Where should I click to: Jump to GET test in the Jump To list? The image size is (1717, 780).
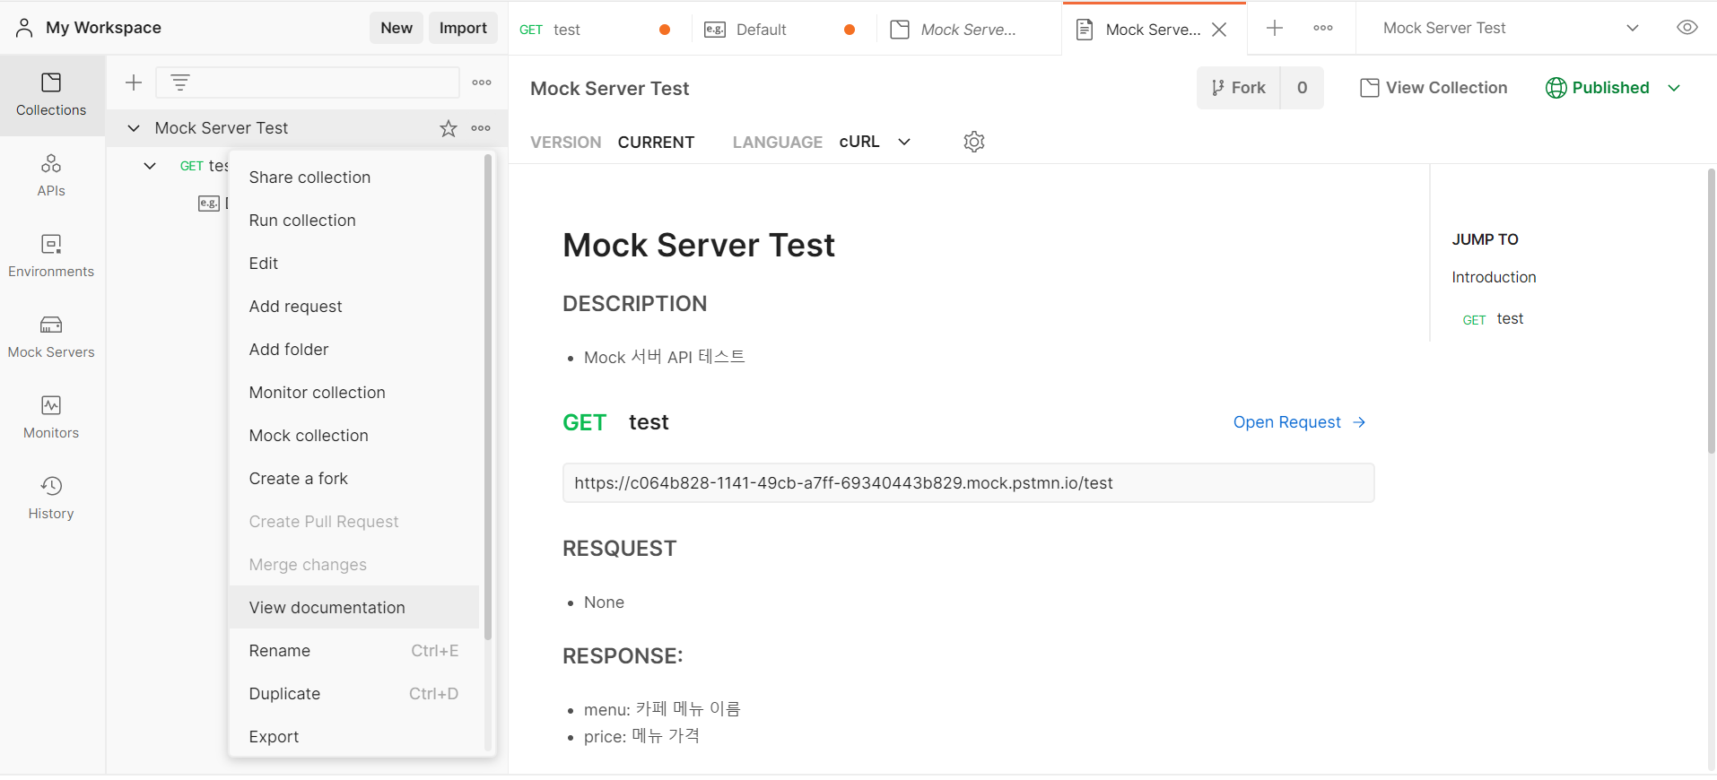click(x=1493, y=319)
